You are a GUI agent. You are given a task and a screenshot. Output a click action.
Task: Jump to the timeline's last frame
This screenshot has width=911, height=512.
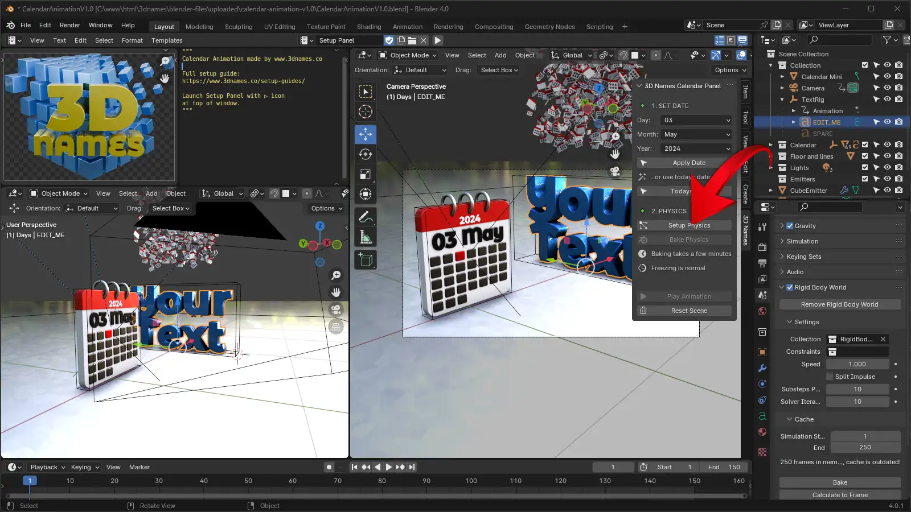(x=412, y=467)
